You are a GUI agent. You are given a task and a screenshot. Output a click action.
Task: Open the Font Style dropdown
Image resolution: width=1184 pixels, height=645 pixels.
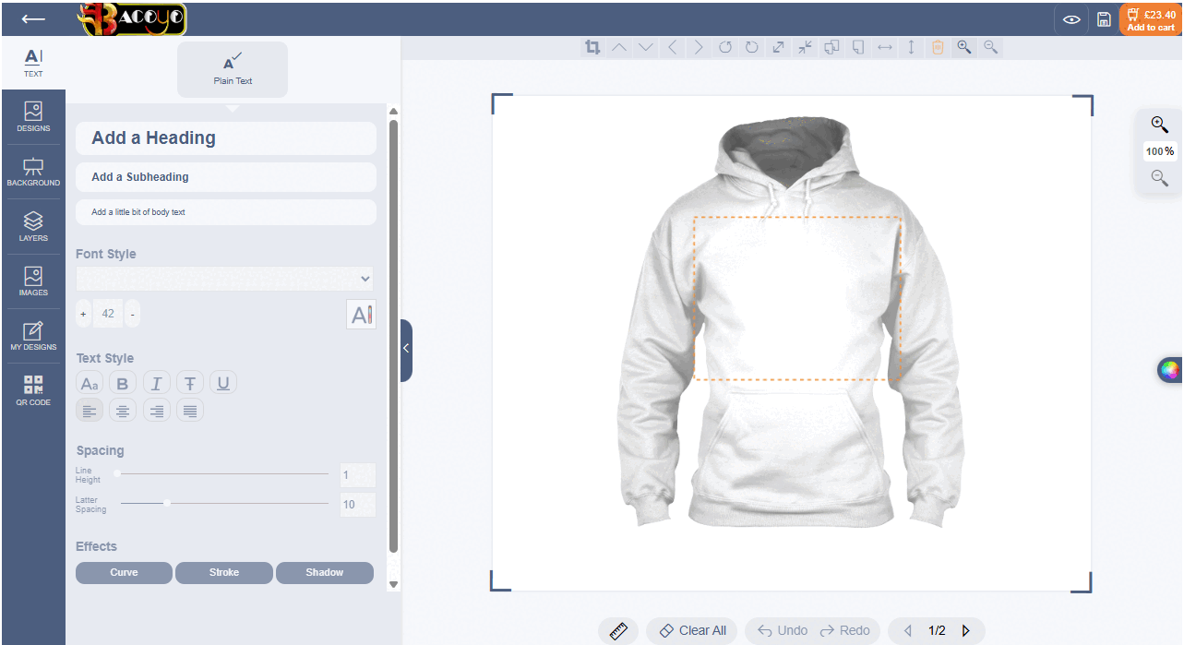tap(225, 278)
